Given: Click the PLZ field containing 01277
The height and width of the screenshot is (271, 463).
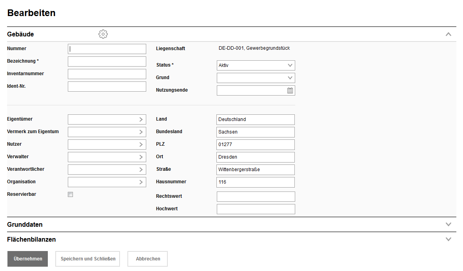Looking at the screenshot, I should [x=255, y=145].
